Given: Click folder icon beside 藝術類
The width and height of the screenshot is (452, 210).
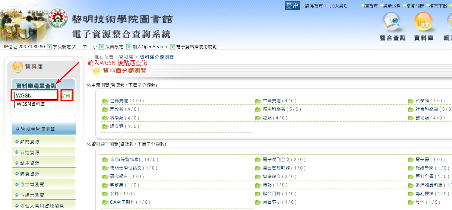Looking at the screenshot, I should coord(411,118).
